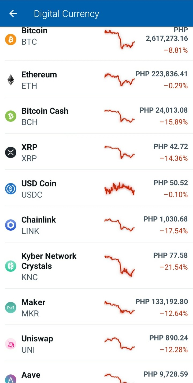Tap the back arrow icon
Viewport: 193px width, 383px height.
point(13,13)
